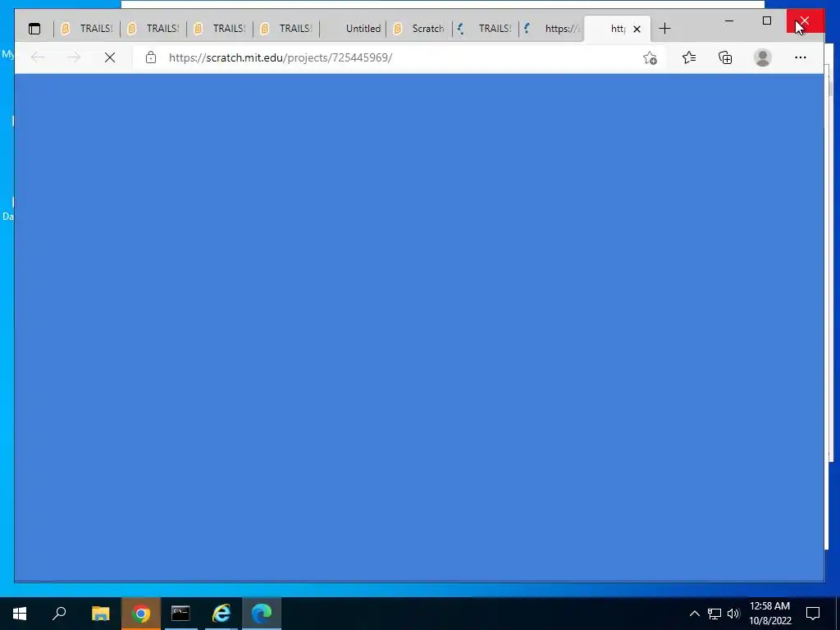
Task: Open the Favorites list
Action: (689, 57)
